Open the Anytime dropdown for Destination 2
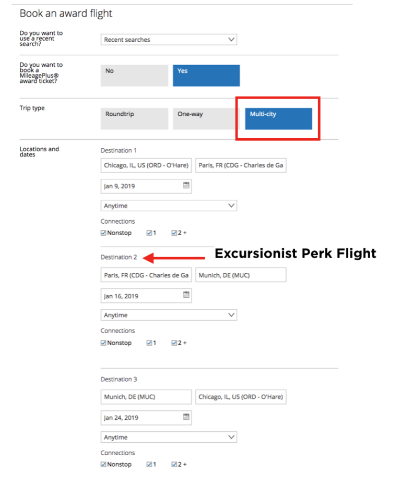Screen dimensions: 401x497 pyautogui.click(x=168, y=314)
